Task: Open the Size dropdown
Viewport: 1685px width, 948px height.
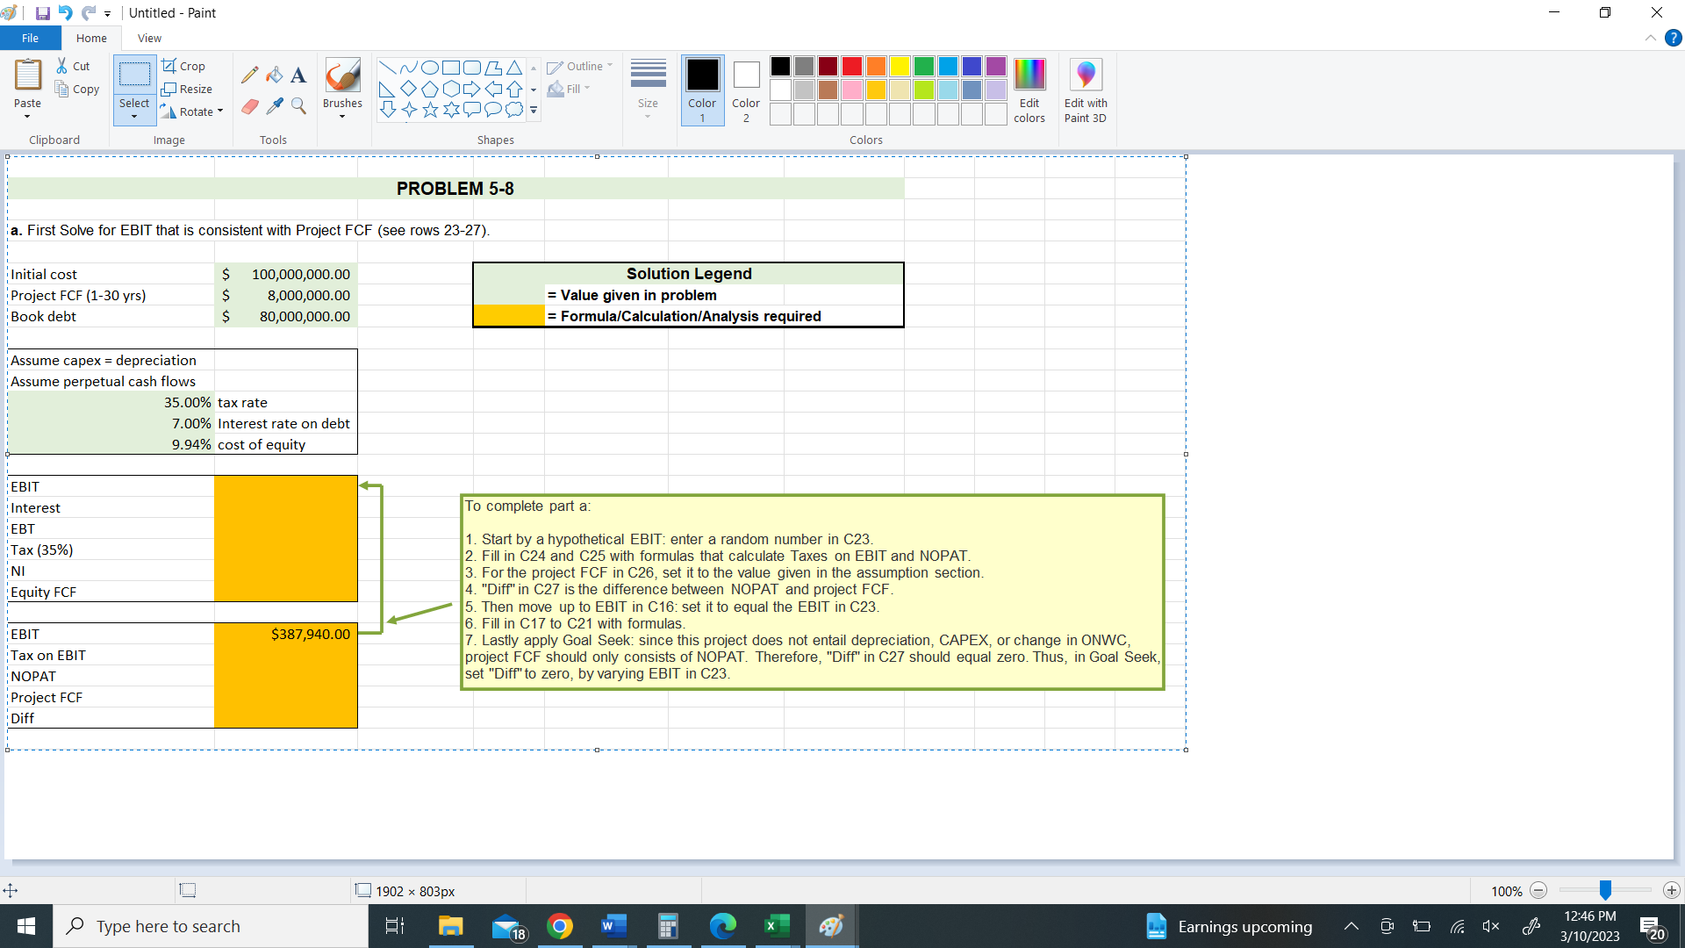Action: coord(648,90)
